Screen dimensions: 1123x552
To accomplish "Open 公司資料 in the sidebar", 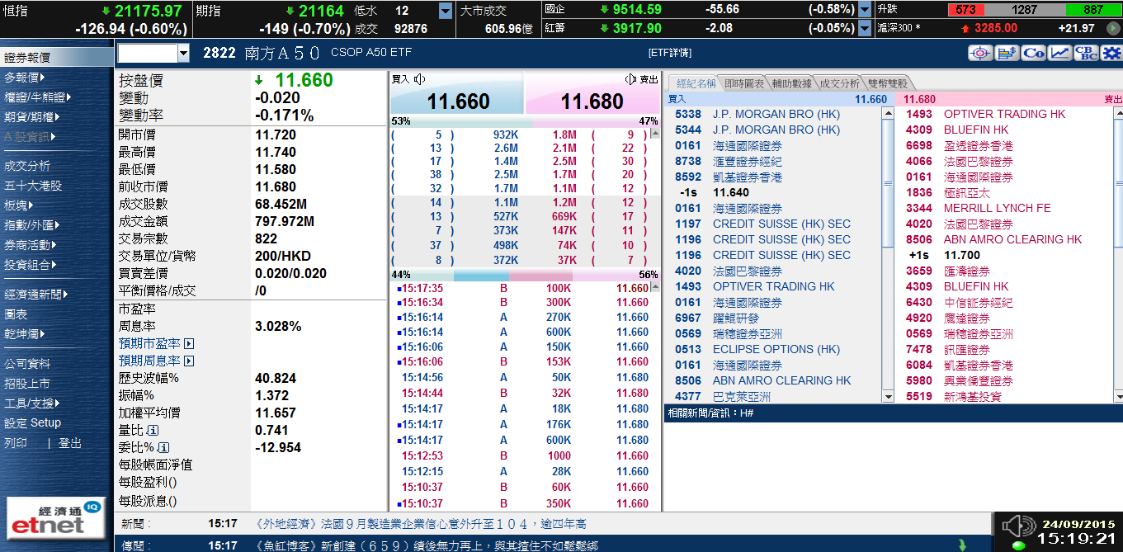I will (x=27, y=363).
